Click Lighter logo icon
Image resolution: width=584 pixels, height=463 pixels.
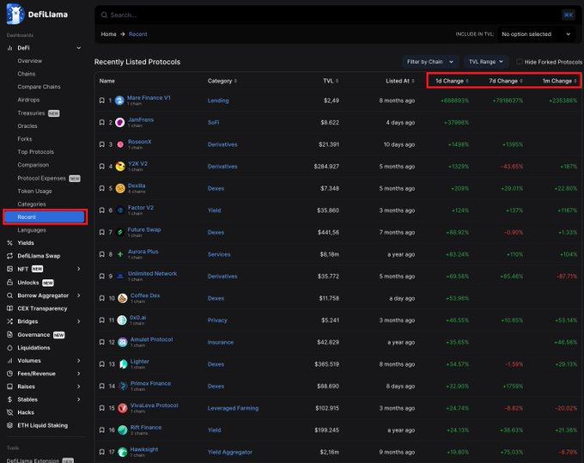(x=123, y=364)
